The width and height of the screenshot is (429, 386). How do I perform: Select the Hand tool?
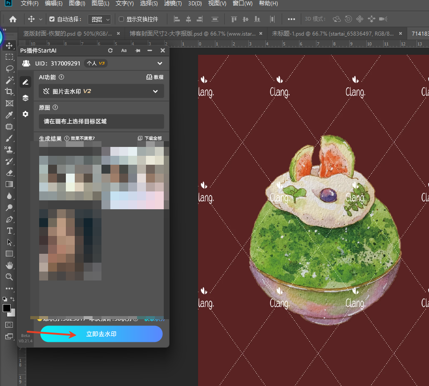(x=9, y=265)
